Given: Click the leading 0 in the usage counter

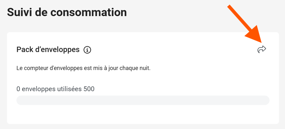Looking at the screenshot, I should (x=18, y=89).
